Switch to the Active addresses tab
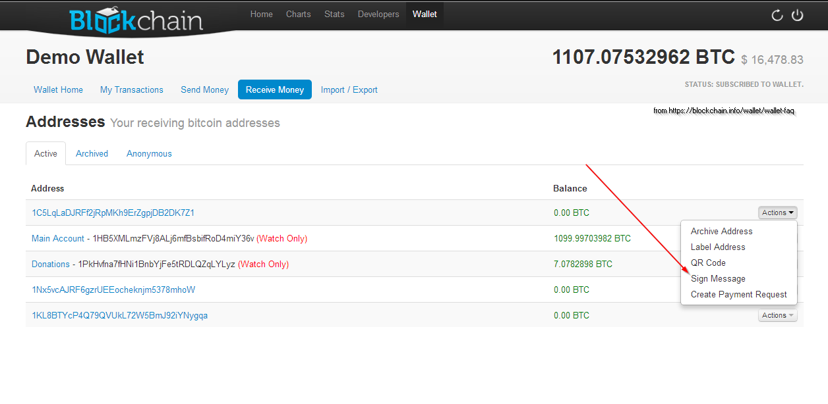This screenshot has width=828, height=404. tap(46, 153)
